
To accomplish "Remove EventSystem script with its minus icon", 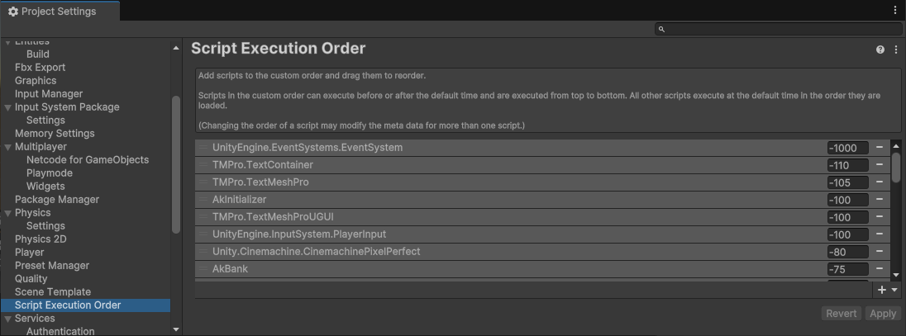I will click(880, 148).
